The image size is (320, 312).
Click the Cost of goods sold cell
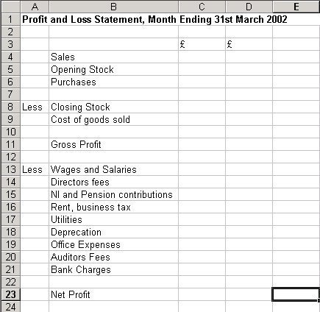tap(113, 119)
